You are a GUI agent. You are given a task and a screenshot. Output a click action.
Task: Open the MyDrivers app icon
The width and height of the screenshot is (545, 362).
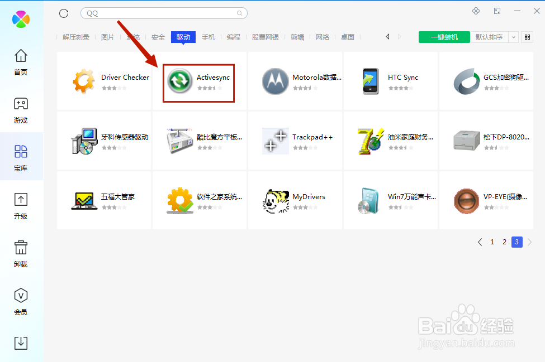275,201
